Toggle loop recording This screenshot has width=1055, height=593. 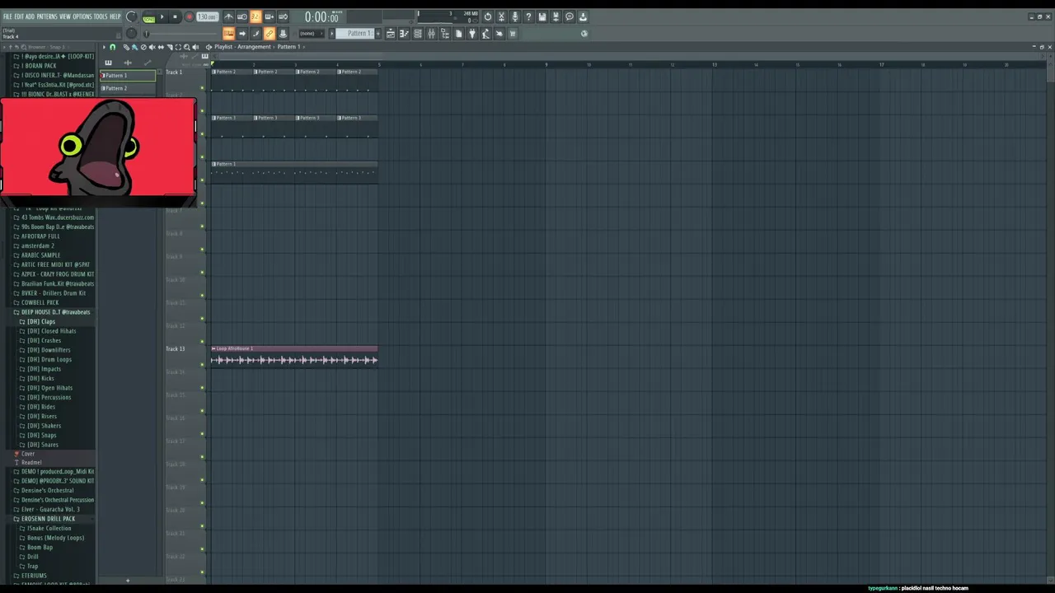pos(284,16)
